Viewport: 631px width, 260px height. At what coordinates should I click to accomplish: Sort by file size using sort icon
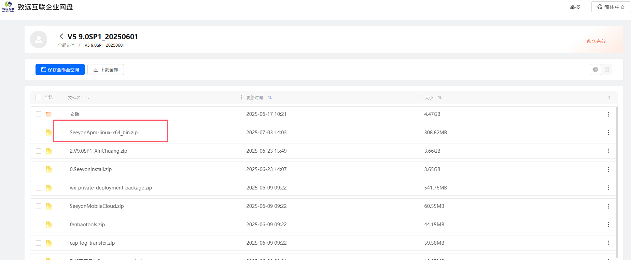pyautogui.click(x=440, y=98)
